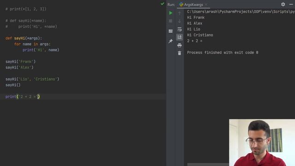Image resolution: width=295 pixels, height=166 pixels.
Task: Toggle Scroll to End of console output
Action: [x=179, y=37]
